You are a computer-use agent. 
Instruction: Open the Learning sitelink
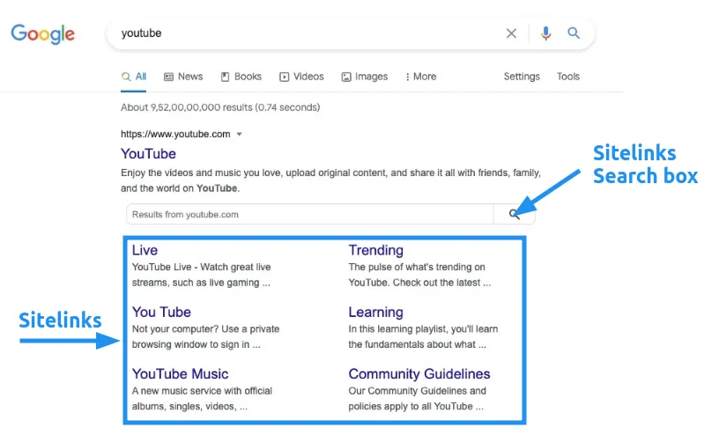point(375,312)
